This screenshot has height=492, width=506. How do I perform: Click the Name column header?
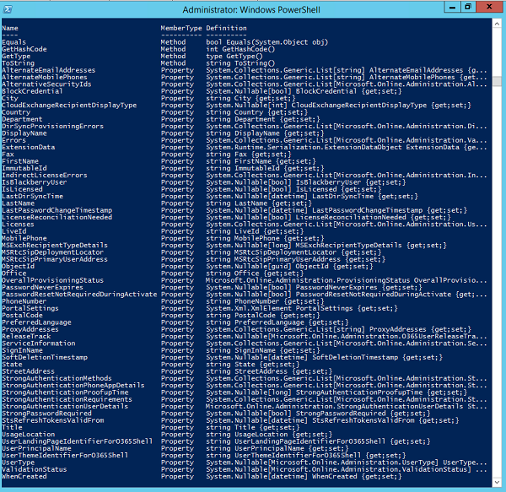(10, 28)
